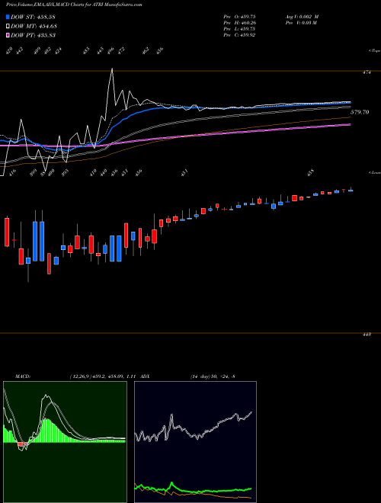
Task: Open the dark blue ADX indicator panel
Action: point(195,442)
